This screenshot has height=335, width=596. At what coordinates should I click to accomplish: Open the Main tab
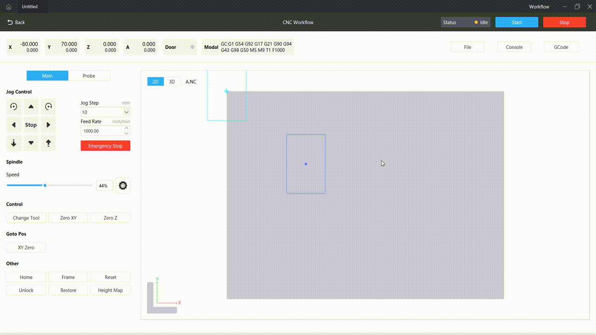coord(47,76)
